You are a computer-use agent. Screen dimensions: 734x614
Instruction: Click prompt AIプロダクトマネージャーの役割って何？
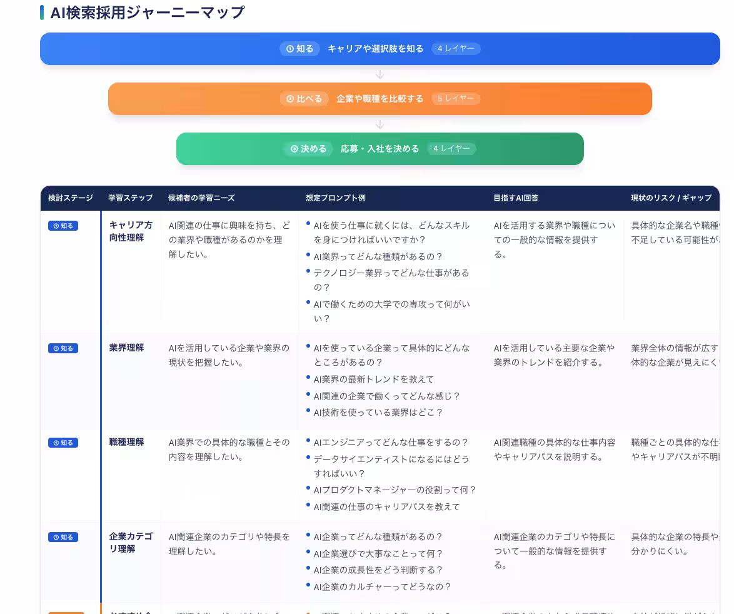(x=395, y=490)
